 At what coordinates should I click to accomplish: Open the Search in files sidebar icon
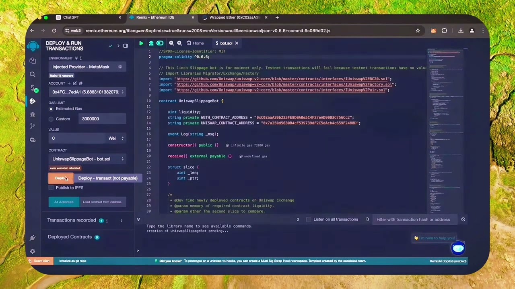[x=33, y=74]
